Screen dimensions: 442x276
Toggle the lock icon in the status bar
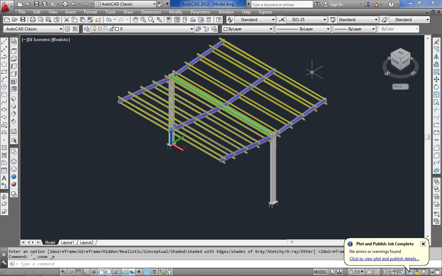coord(393,272)
